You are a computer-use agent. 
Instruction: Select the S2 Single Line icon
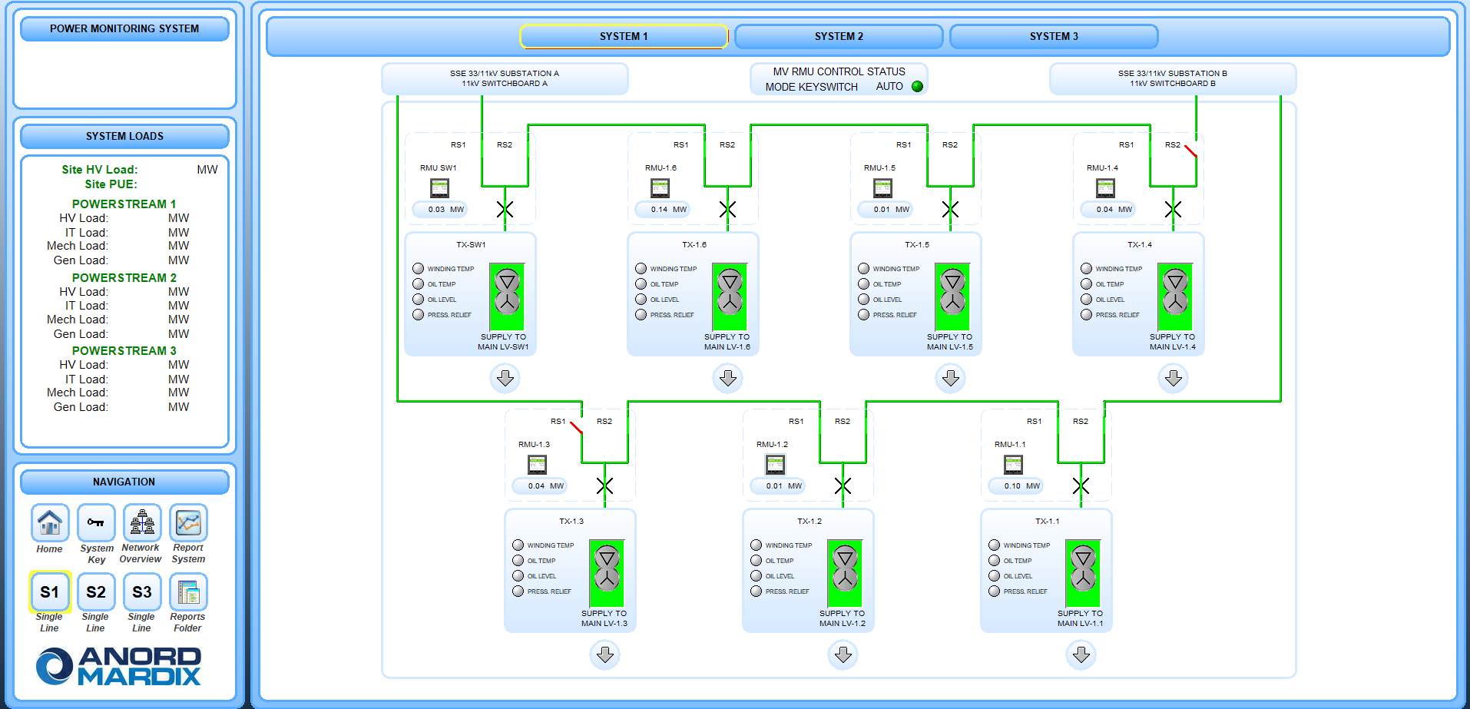(x=96, y=592)
